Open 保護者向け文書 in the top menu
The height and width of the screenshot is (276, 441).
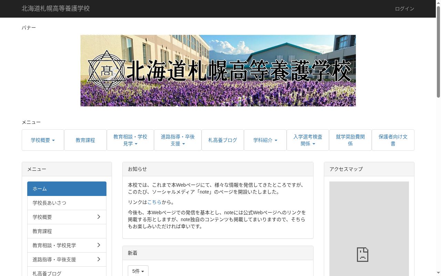tap(393, 140)
